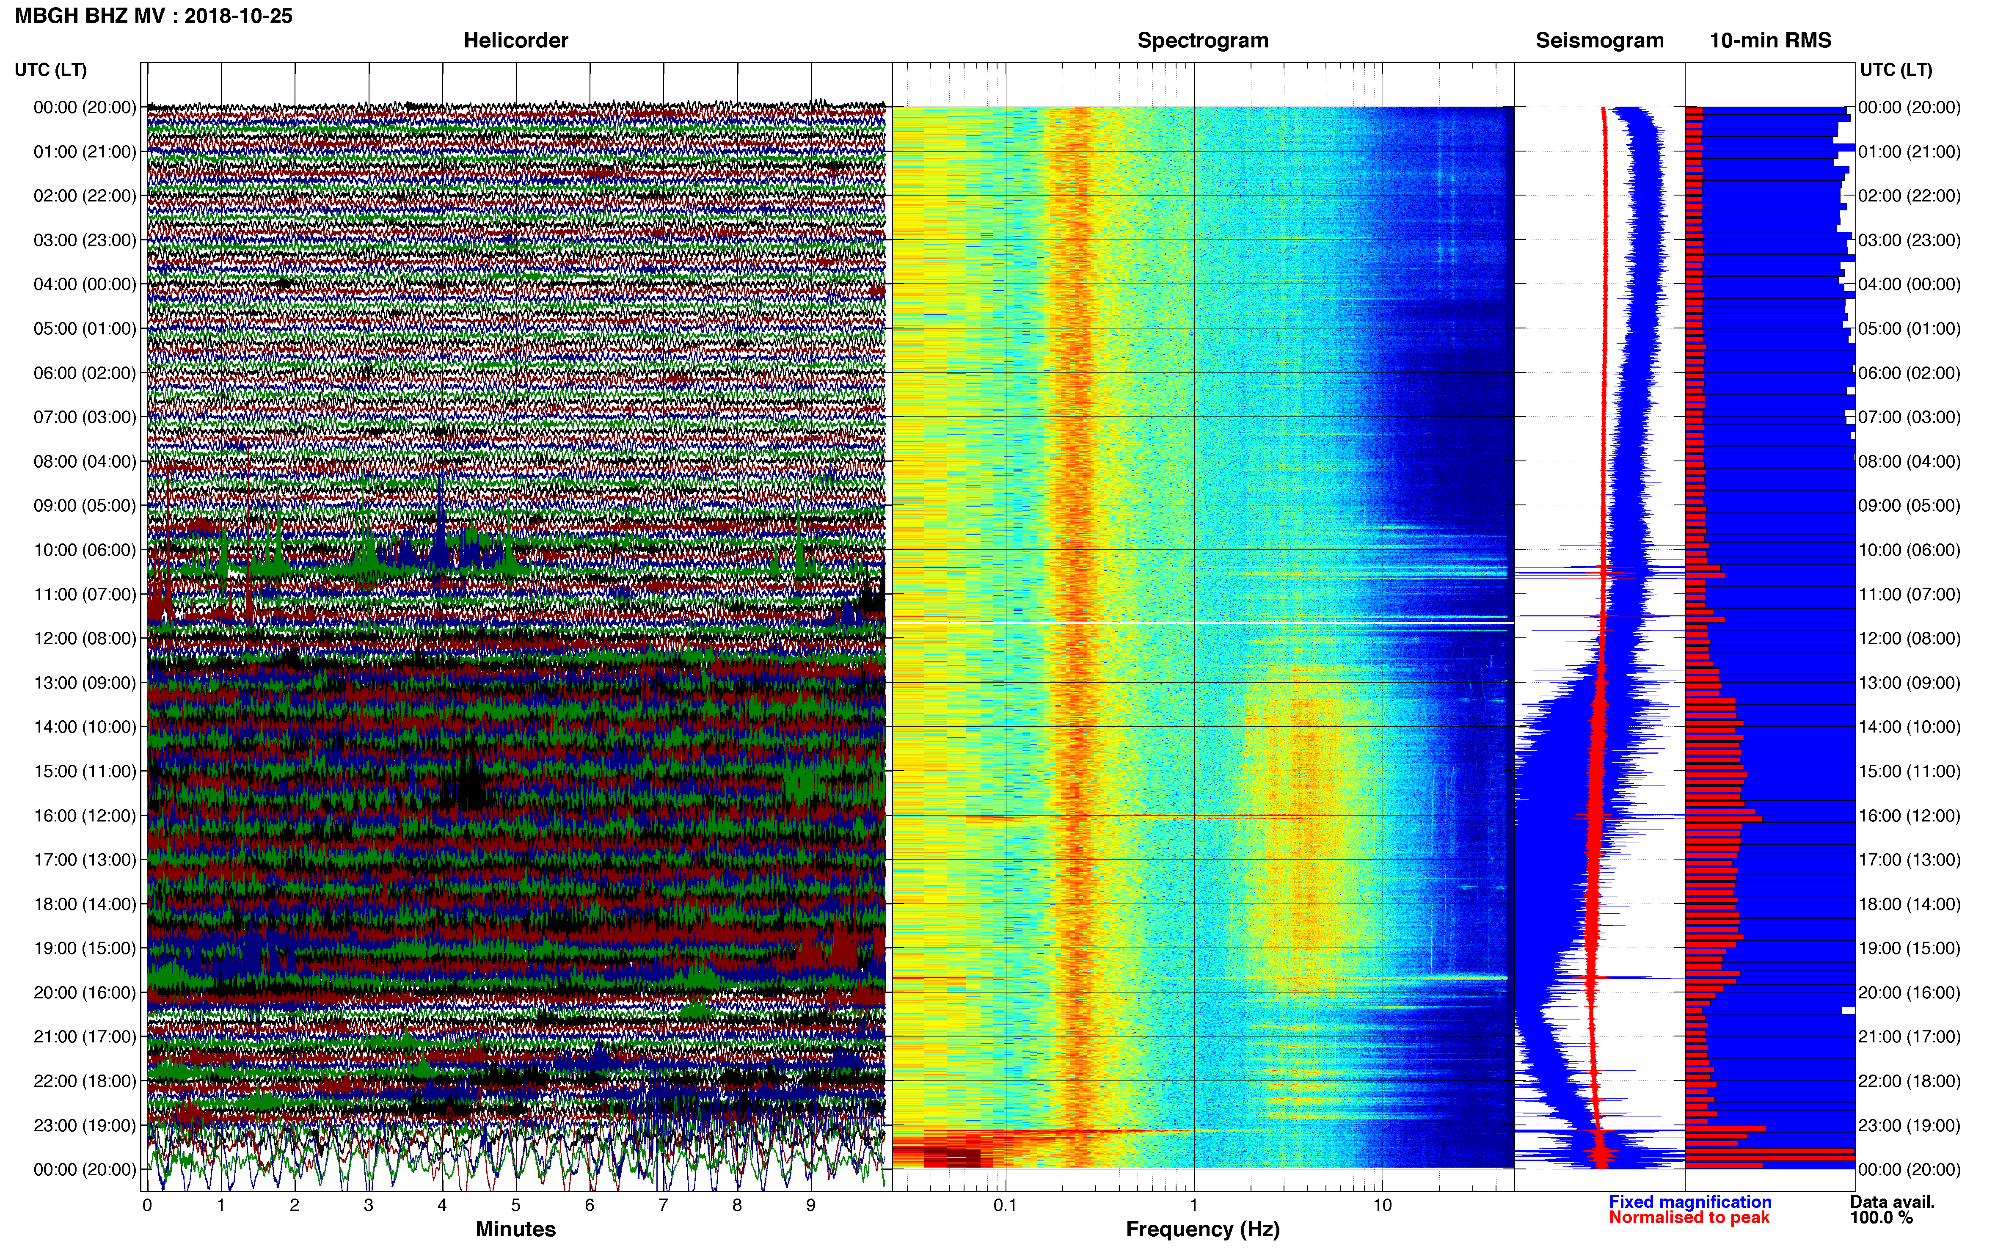Click Minutes axis tick label '4'

(x=442, y=1205)
